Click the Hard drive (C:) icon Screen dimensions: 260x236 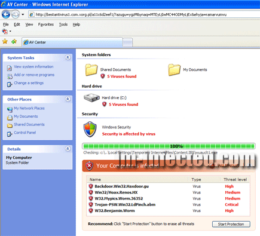tap(91, 98)
